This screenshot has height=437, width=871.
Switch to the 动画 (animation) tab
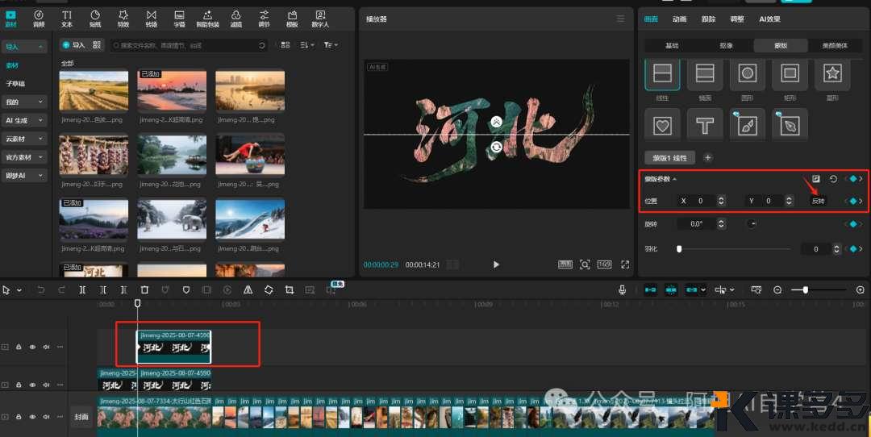pos(679,19)
